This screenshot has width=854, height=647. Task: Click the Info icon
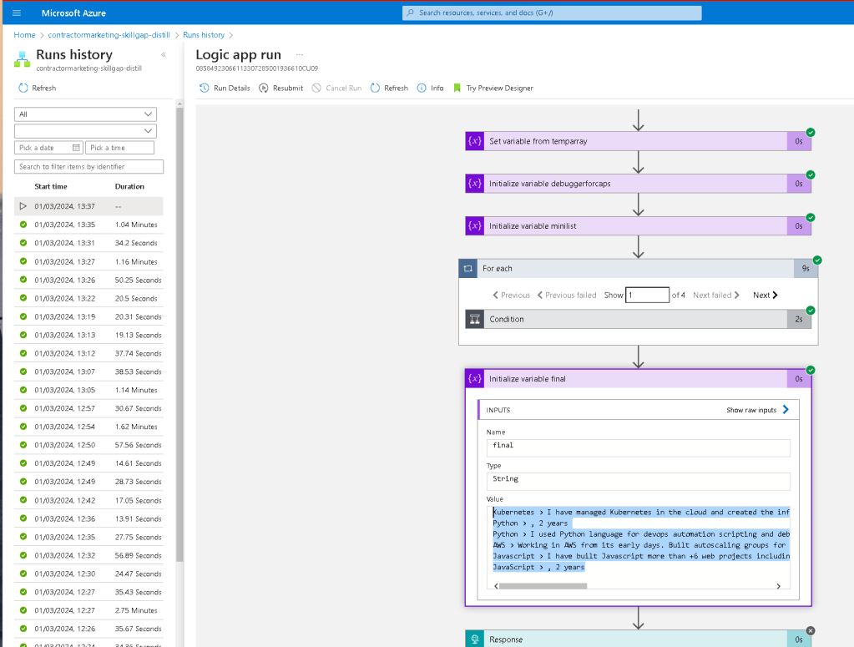pos(422,88)
